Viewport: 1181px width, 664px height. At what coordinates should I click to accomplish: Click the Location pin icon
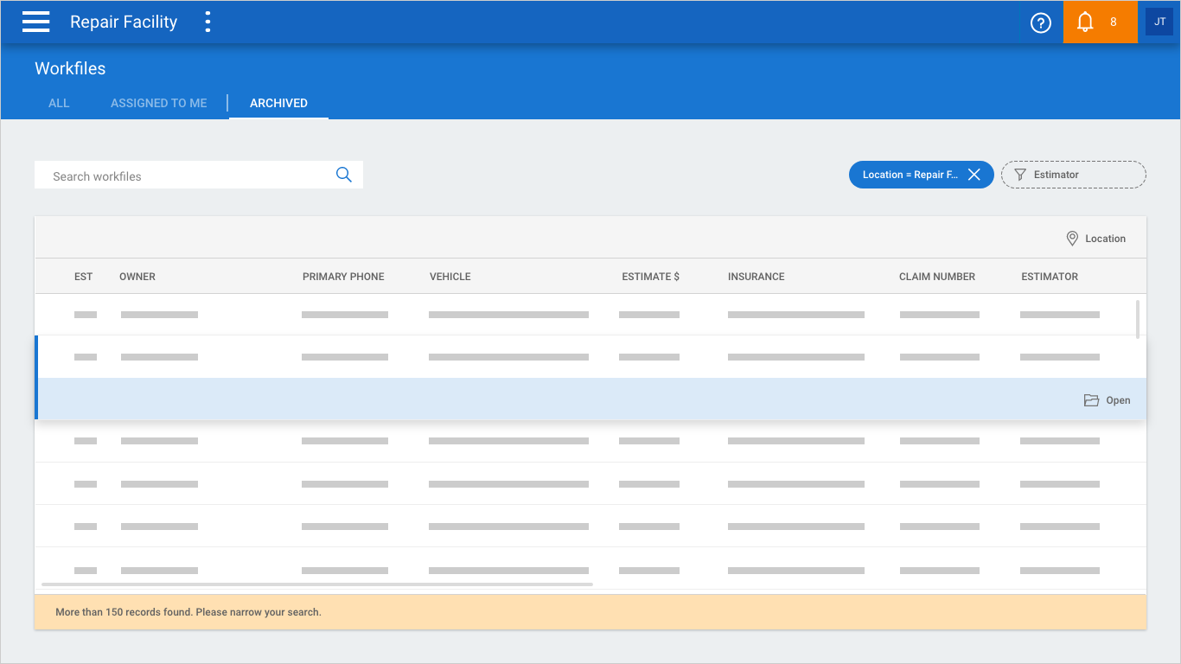tap(1072, 239)
